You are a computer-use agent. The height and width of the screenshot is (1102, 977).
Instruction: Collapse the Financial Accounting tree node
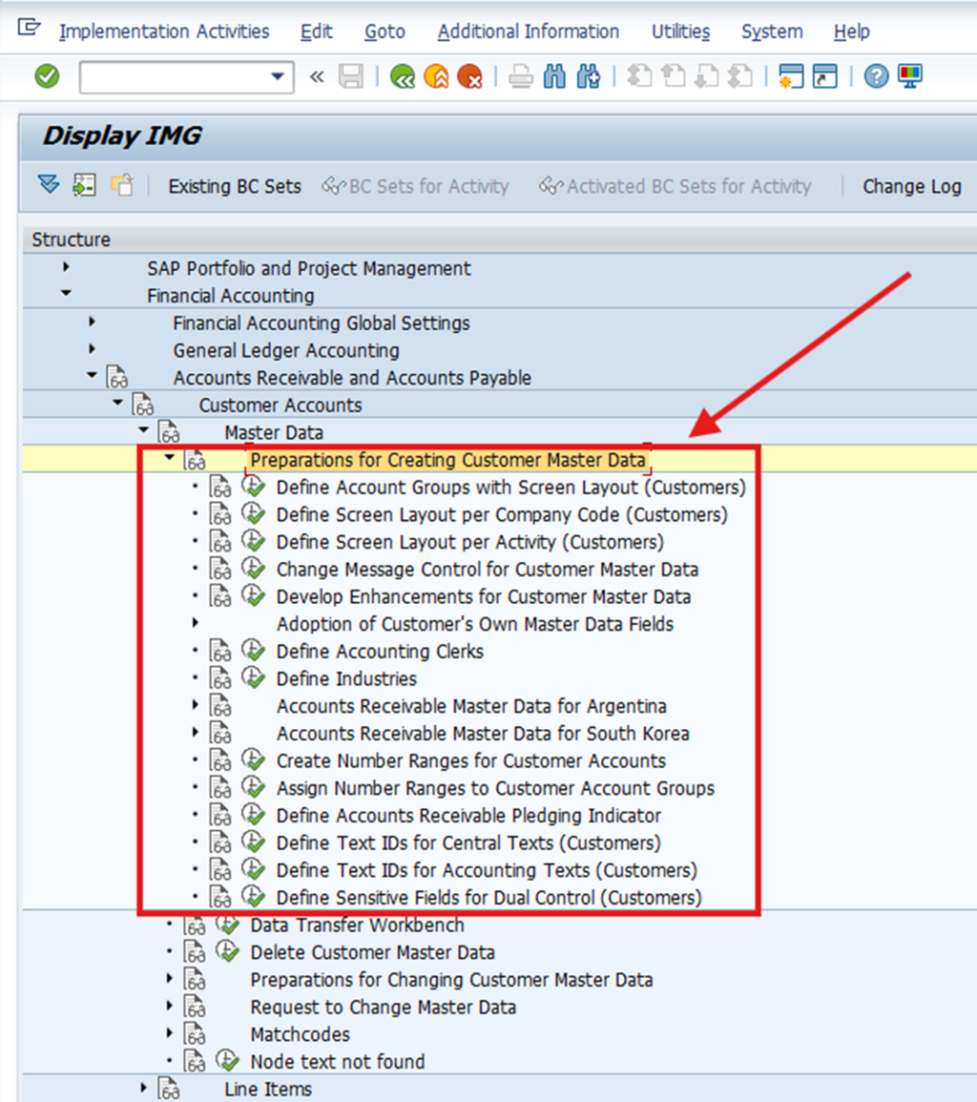[x=66, y=295]
